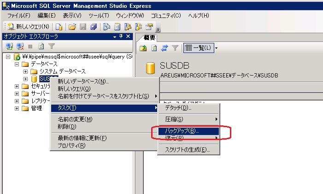Click the save disk icon in the toolbar

83,27
